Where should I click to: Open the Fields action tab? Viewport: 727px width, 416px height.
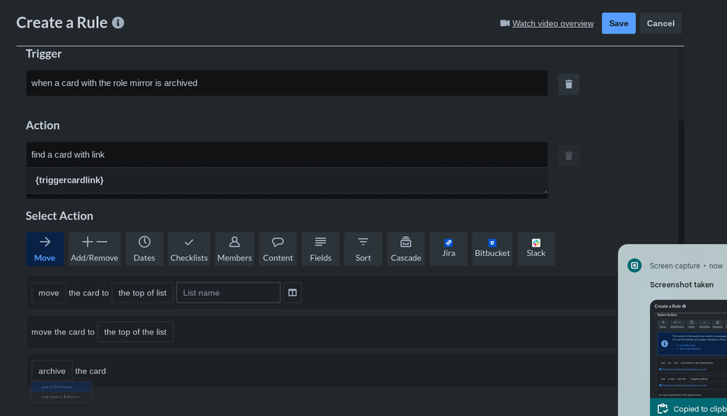coord(320,249)
